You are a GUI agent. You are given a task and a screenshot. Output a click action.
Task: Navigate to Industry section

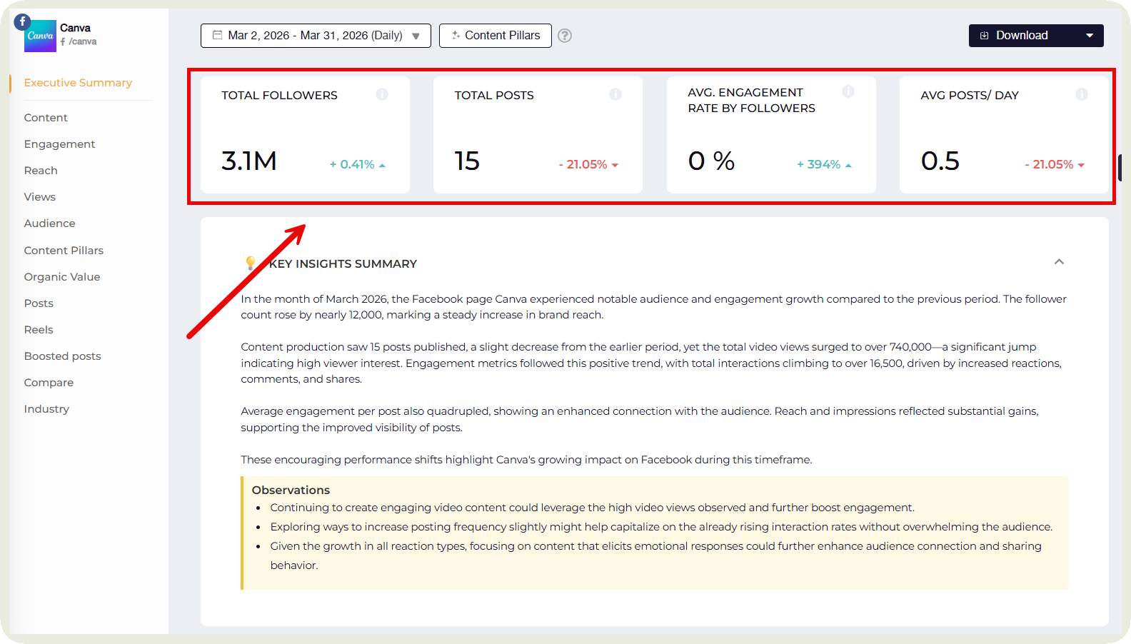tap(46, 409)
